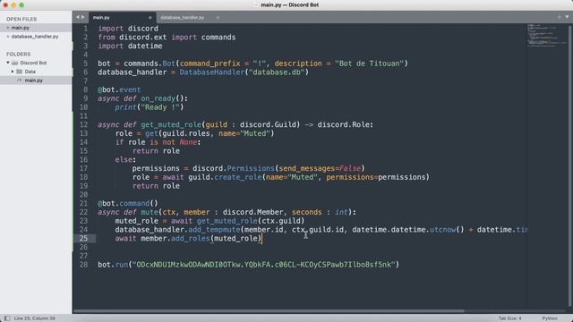Viewport: 573px width, 322px height.
Task: Collapse the Discord Bot folder triangle
Action: pos(8,63)
